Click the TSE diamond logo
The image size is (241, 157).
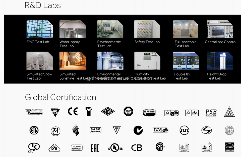108,111
